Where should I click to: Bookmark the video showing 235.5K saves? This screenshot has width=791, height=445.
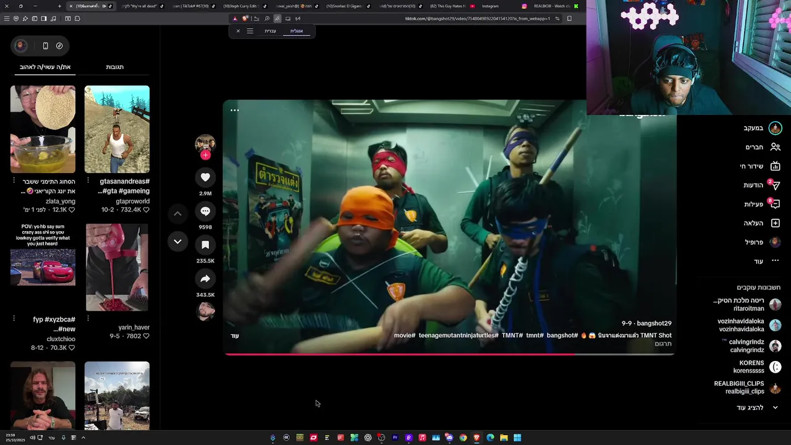coord(205,245)
